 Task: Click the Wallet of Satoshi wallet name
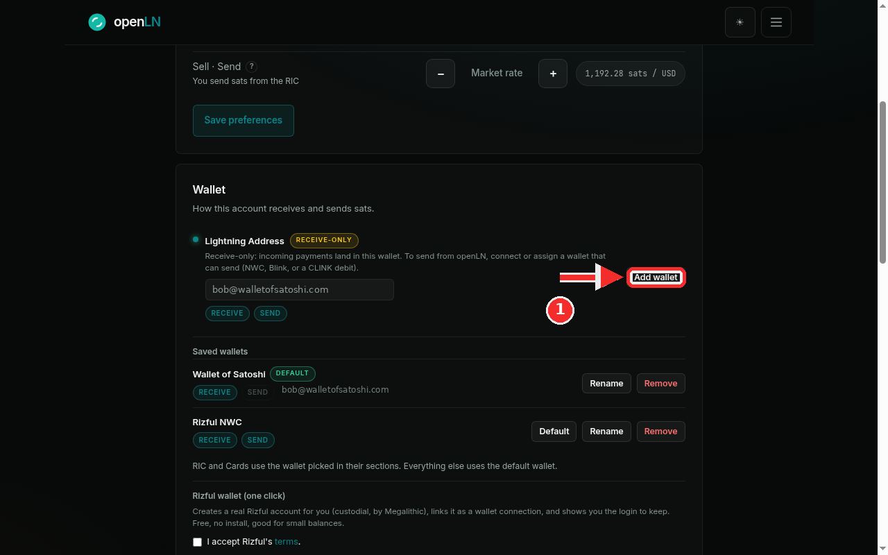coord(229,375)
